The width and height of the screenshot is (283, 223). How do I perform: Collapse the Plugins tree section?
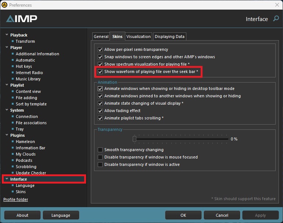tap(7, 135)
